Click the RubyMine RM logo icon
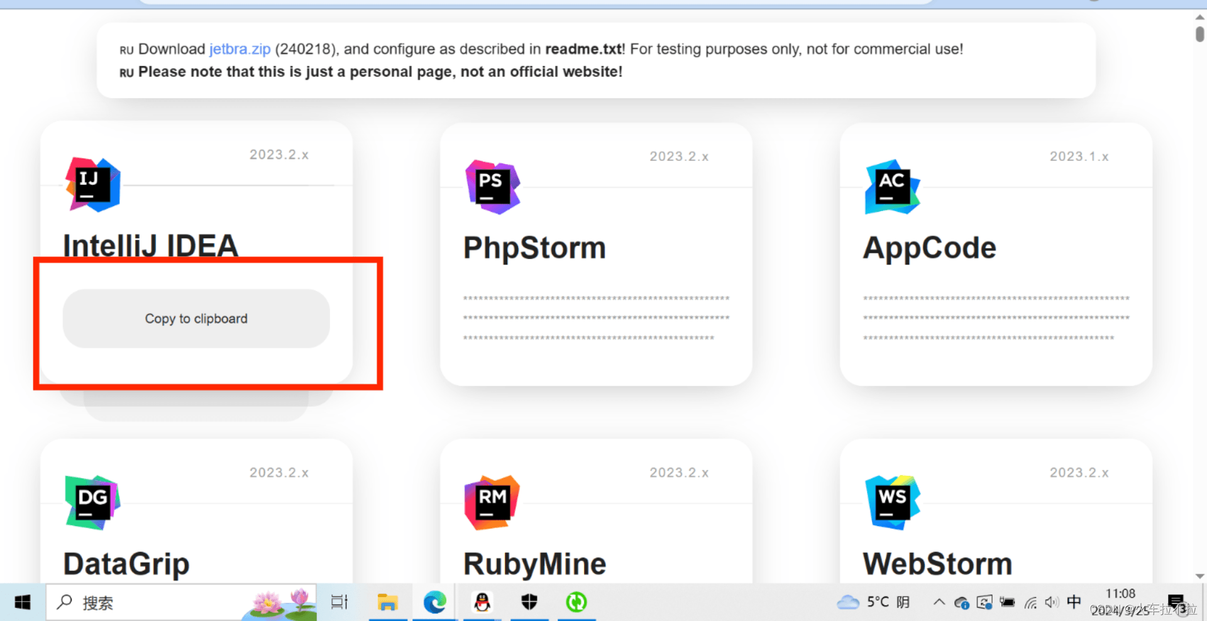 (493, 503)
